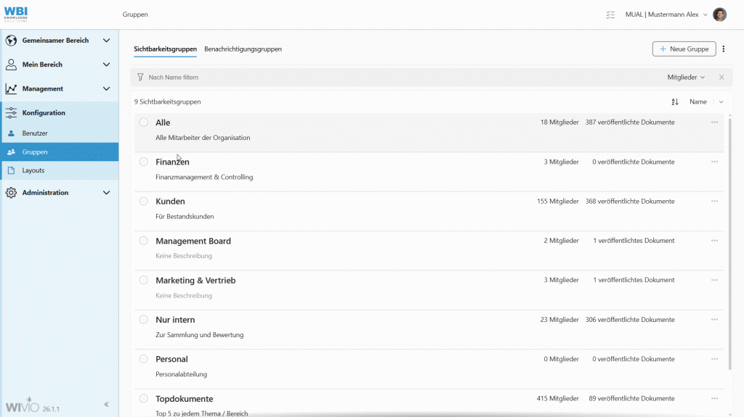The image size is (744, 417).
Task: Click the Layouts document icon
Action: tap(12, 170)
